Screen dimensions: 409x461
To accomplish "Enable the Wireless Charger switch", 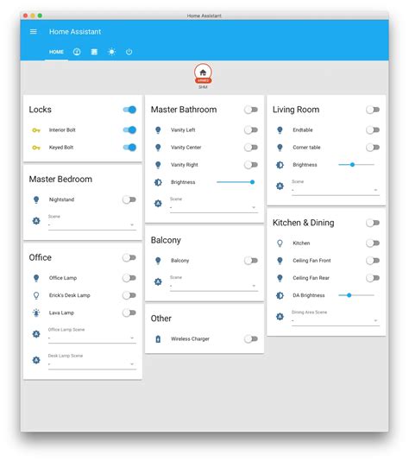I will 251,339.
